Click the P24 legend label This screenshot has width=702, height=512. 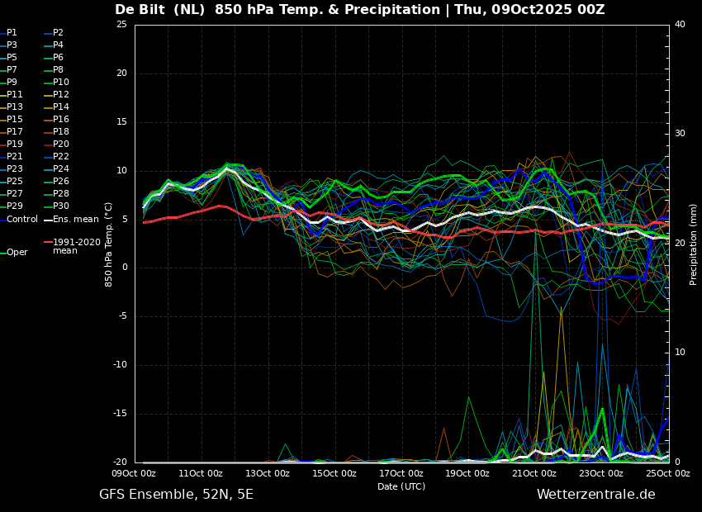pos(61,168)
